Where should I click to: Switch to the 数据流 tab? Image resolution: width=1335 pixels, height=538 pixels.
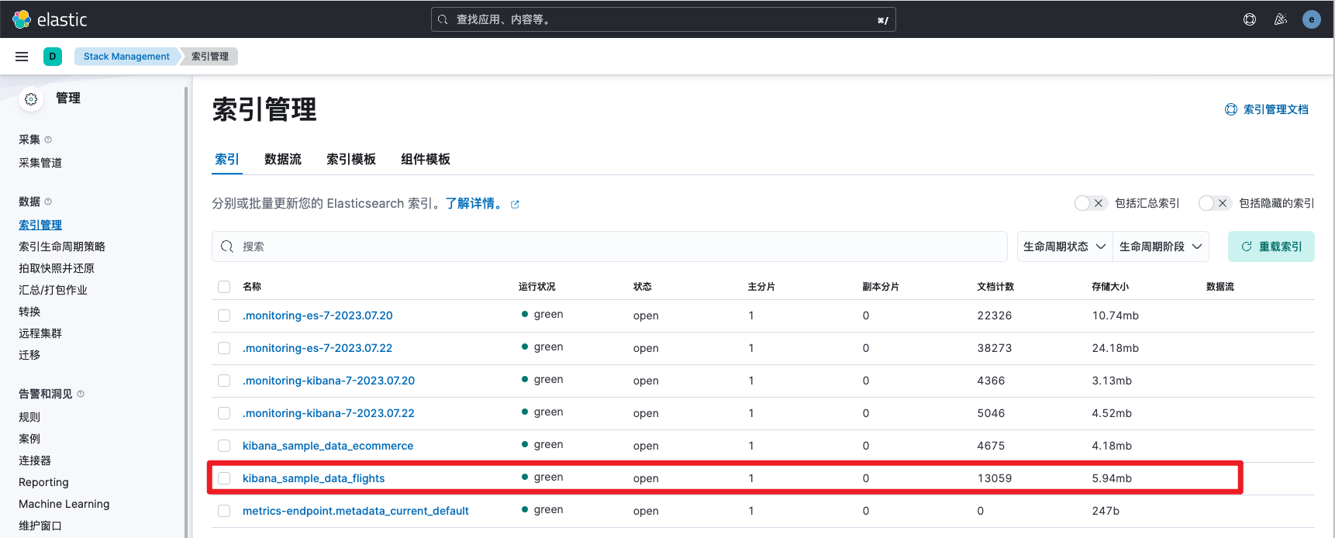point(282,159)
